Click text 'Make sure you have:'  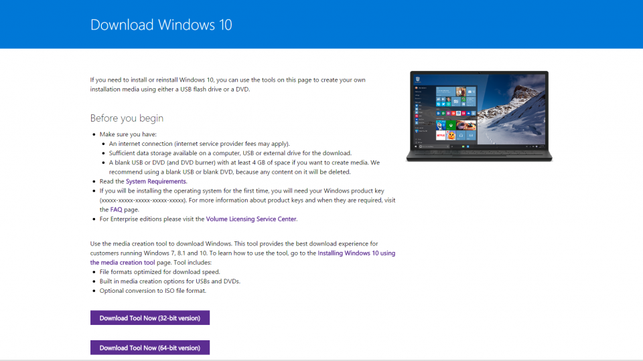[x=128, y=134]
